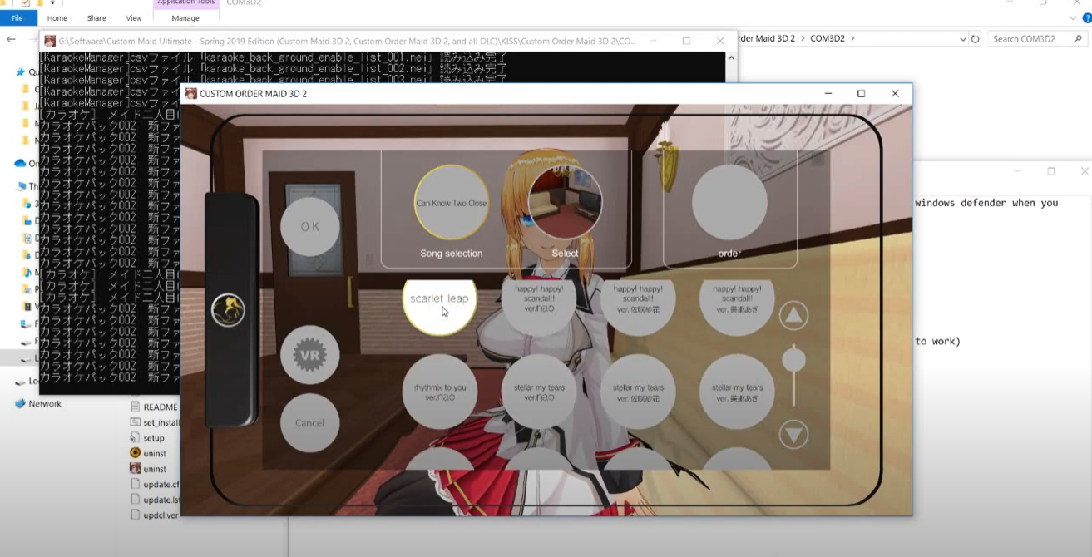Image resolution: width=1092 pixels, height=557 pixels.
Task: Click the Explorer Back arrow
Action: [x=11, y=39]
